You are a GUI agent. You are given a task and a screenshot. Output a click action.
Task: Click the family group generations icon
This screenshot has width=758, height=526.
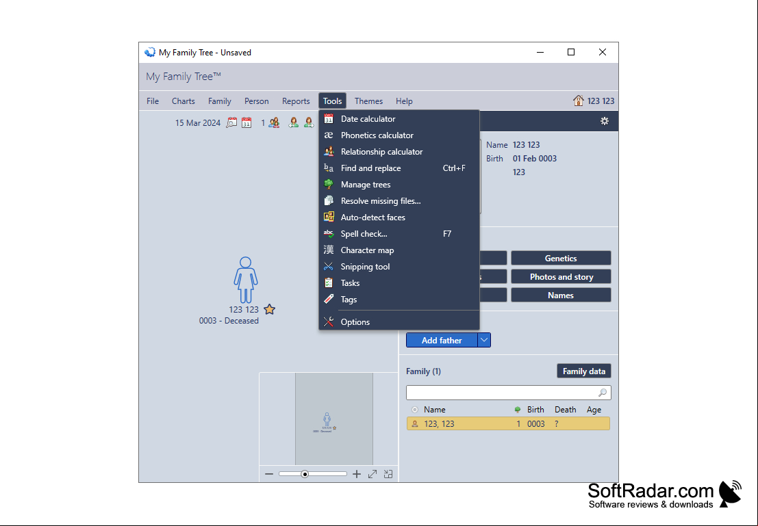[x=274, y=122]
